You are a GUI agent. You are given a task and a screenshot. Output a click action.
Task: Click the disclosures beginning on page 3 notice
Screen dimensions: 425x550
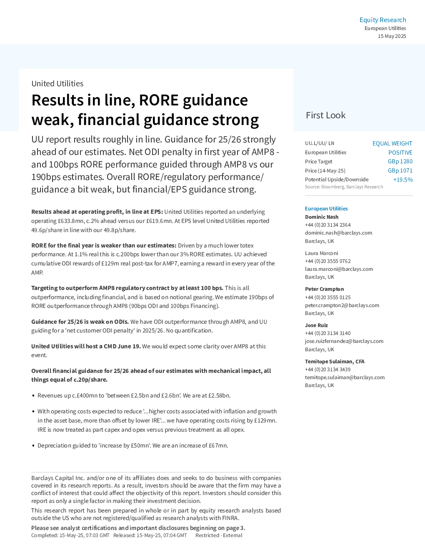(x=138, y=528)
